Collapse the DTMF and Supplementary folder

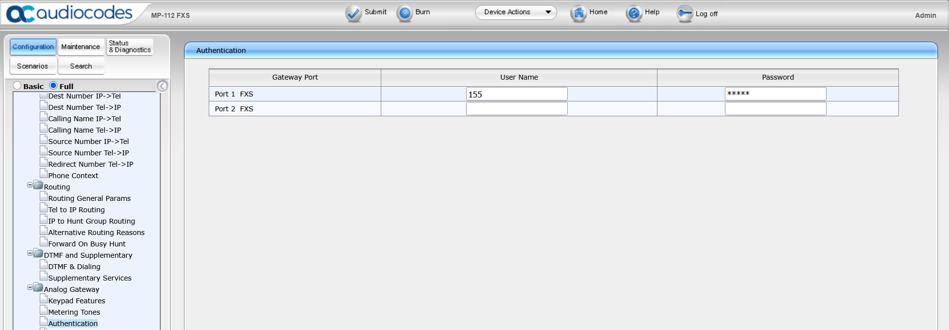pos(30,253)
